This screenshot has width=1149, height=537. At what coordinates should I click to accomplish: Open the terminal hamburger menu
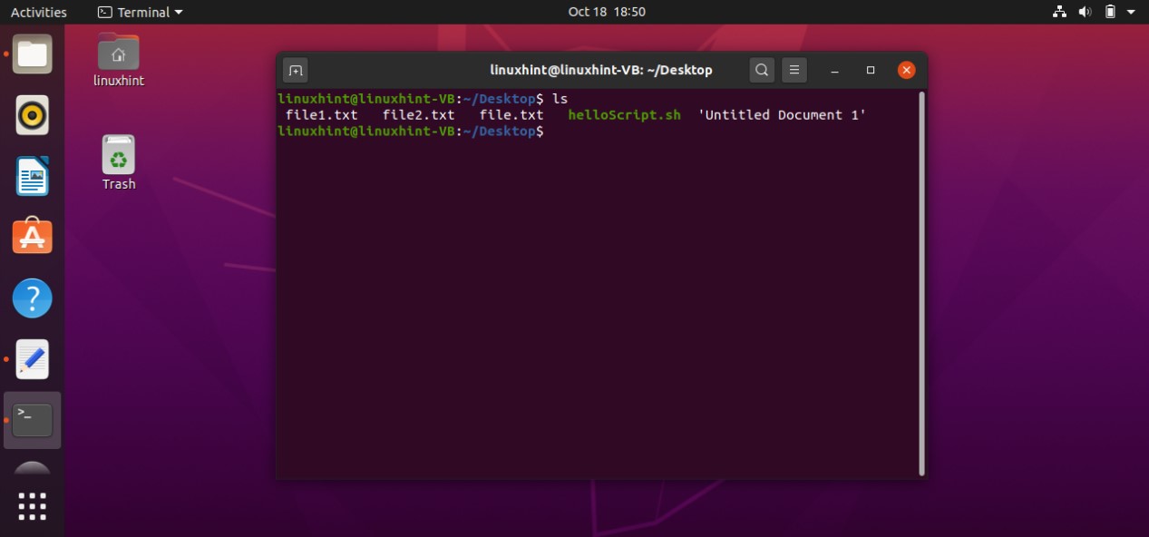(x=794, y=70)
